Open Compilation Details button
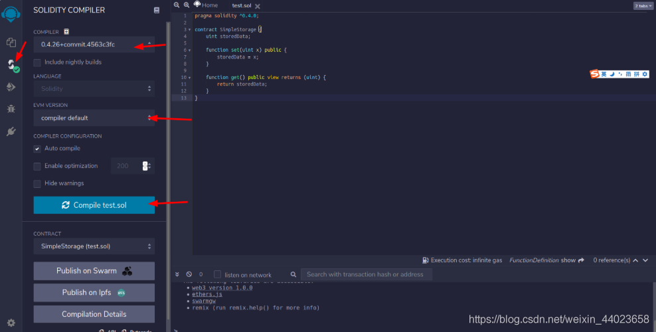656x332 pixels. pos(94,314)
